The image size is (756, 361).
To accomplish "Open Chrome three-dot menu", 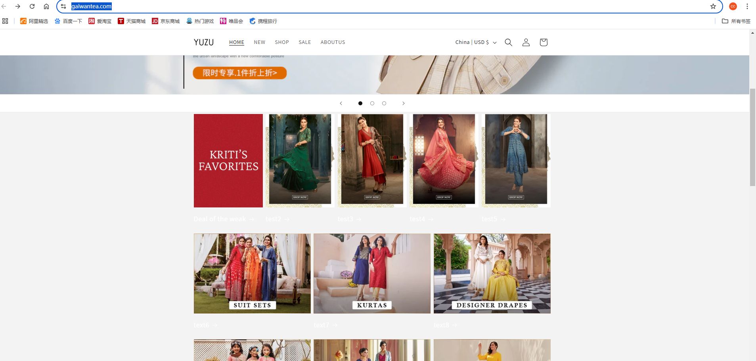I will [747, 6].
